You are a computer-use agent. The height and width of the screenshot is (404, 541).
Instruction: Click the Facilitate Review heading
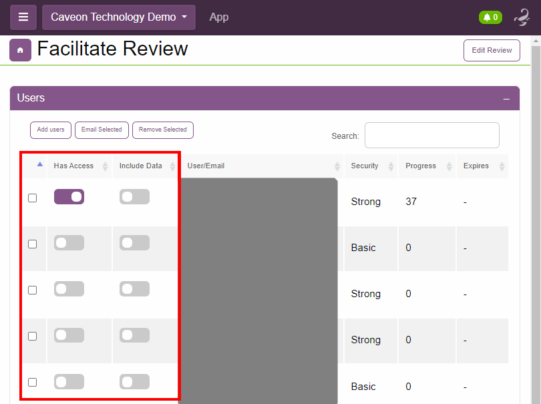[x=112, y=49]
